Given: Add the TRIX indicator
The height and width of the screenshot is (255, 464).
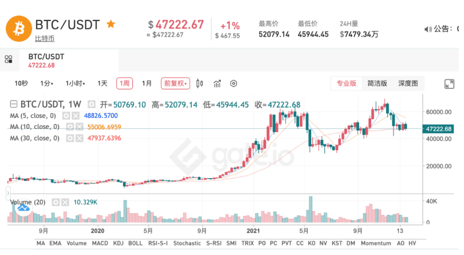Looking at the screenshot, I should point(247,244).
